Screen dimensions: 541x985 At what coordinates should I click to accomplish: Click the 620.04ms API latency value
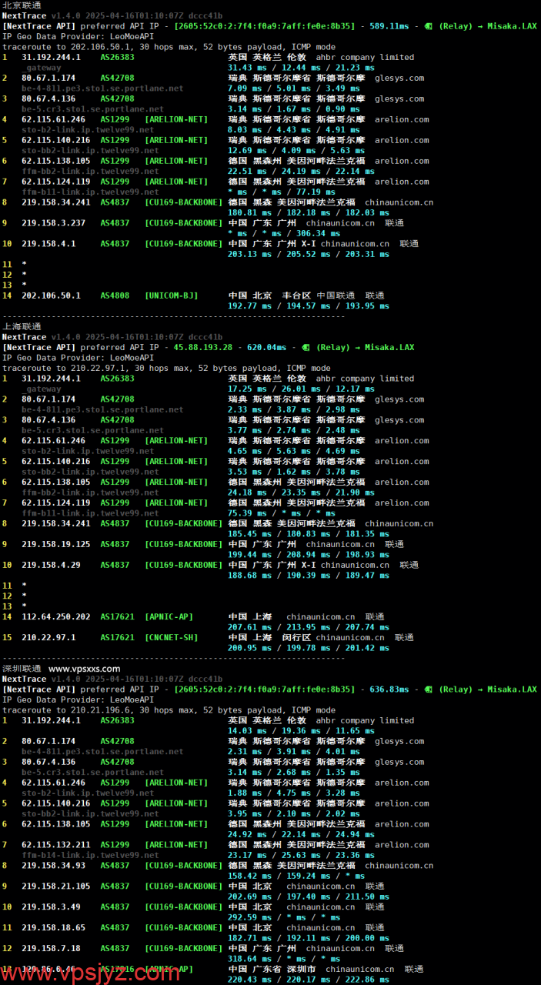tap(265, 347)
